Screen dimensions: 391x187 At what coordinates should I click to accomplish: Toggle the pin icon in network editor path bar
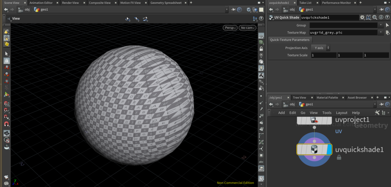(381, 104)
